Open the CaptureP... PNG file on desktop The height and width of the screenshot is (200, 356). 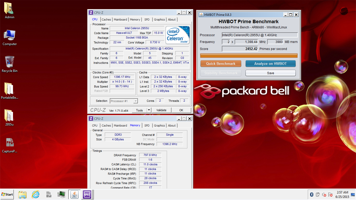click(x=10, y=145)
